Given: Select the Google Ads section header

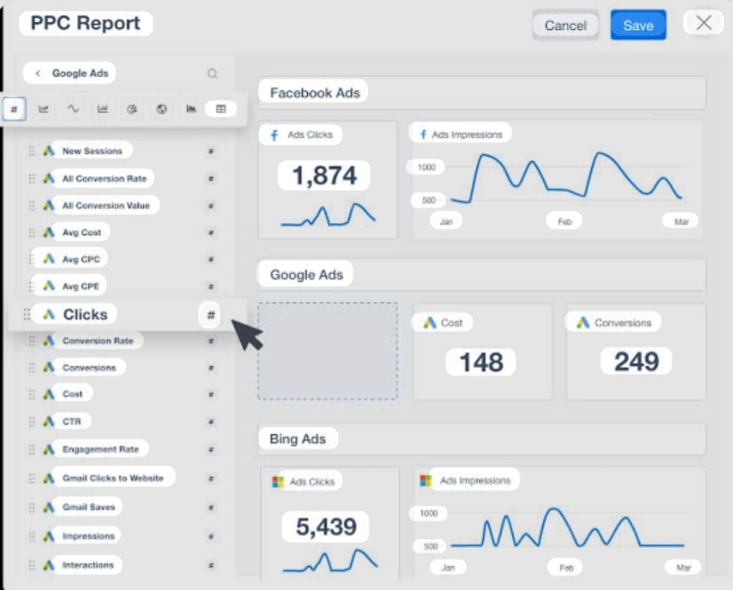Looking at the screenshot, I should point(481,275).
